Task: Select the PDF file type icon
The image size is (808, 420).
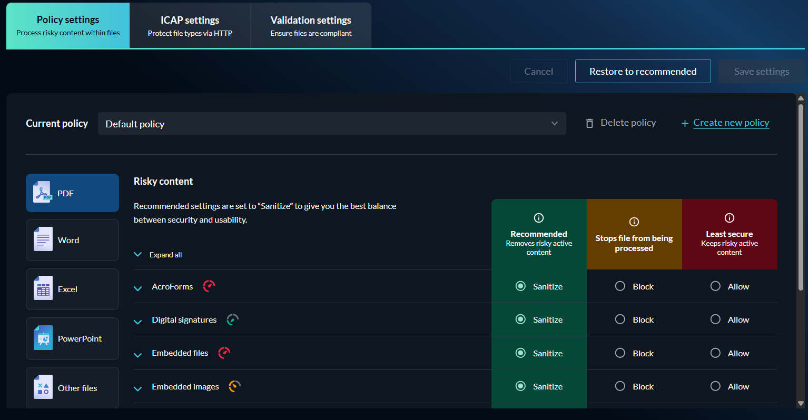Action: coord(43,193)
